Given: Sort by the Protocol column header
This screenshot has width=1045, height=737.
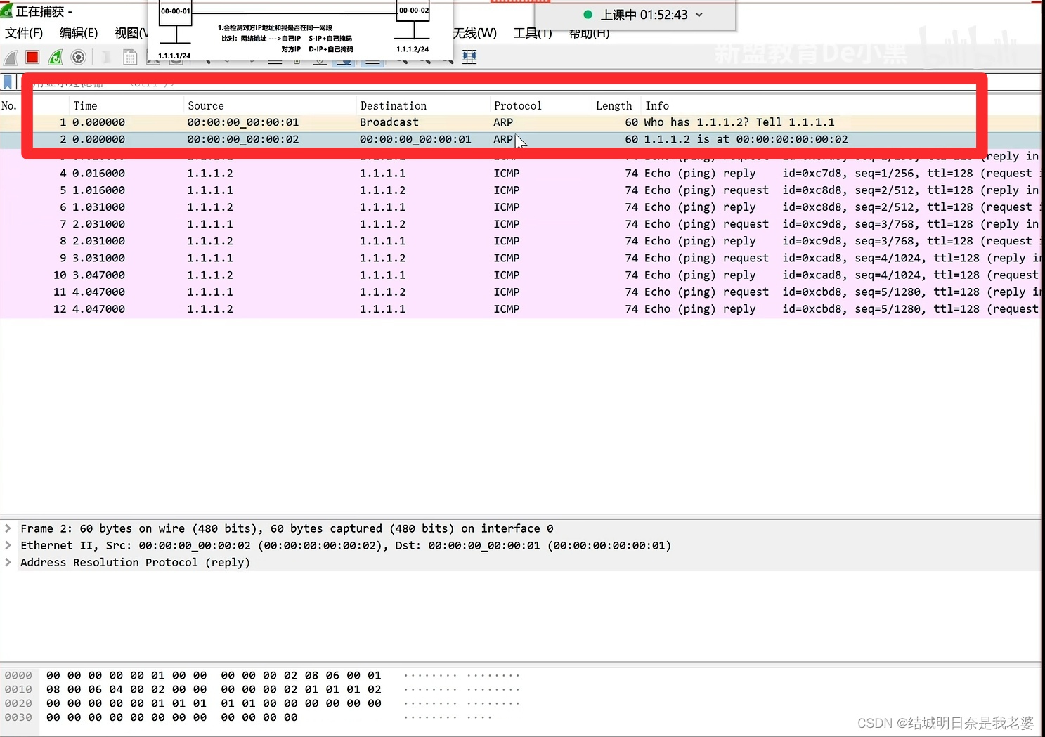Looking at the screenshot, I should pos(518,106).
